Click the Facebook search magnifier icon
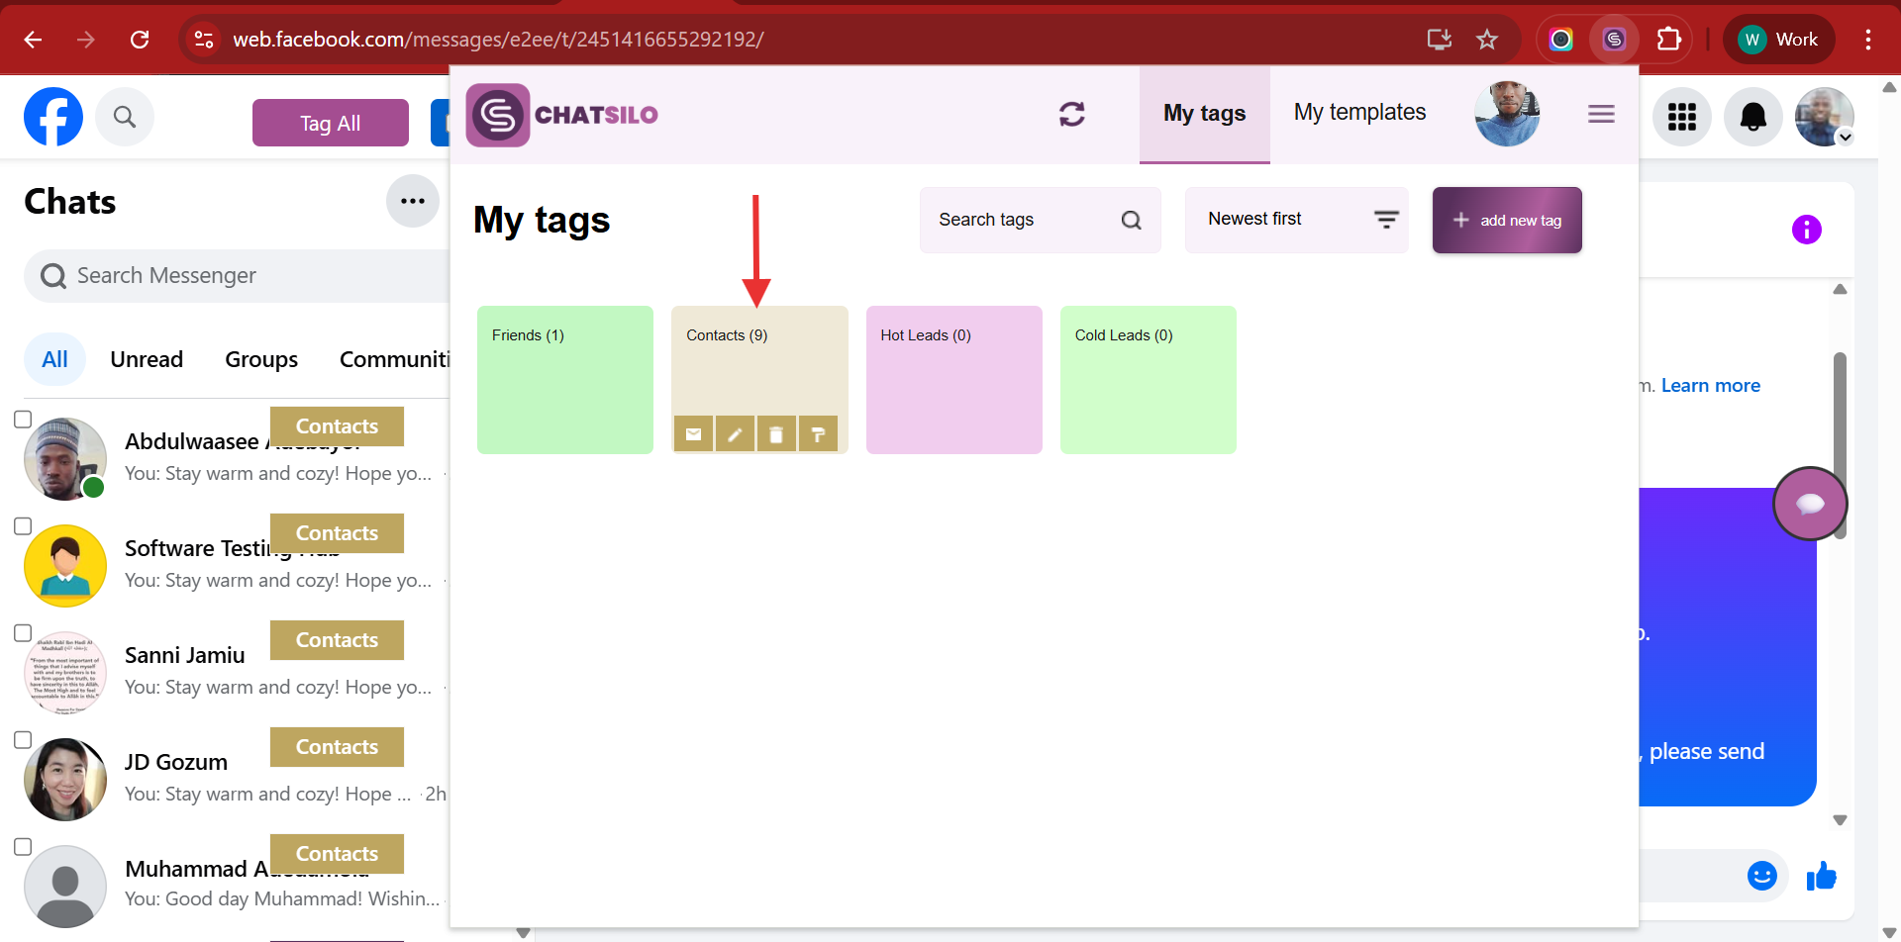This screenshot has height=942, width=1901. [125, 117]
